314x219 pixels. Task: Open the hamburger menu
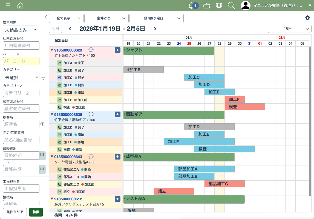[8, 5]
